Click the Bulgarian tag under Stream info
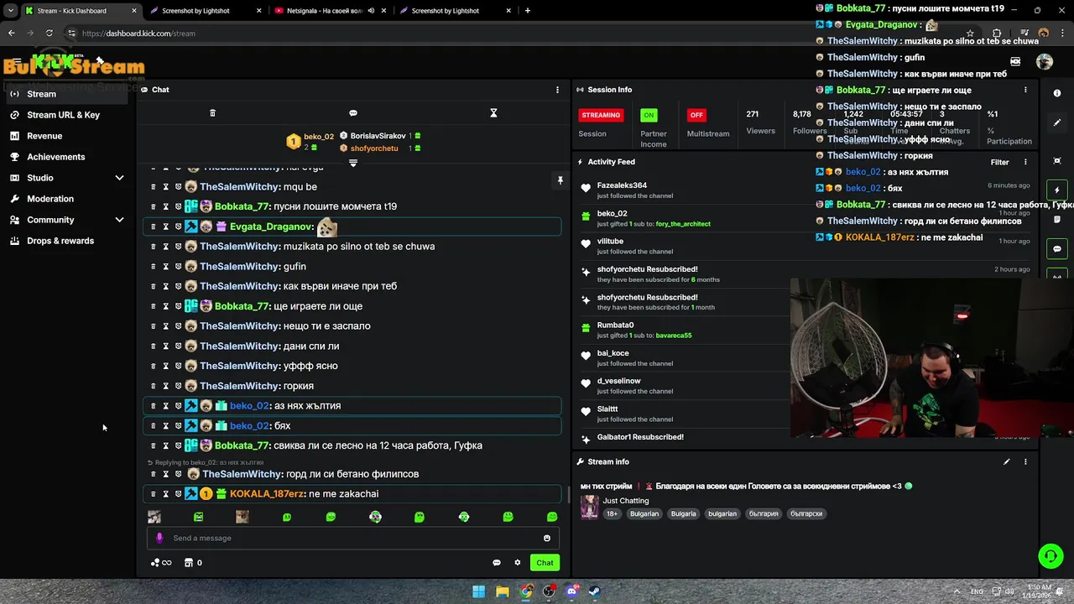The width and height of the screenshot is (1074, 604). pyautogui.click(x=644, y=513)
